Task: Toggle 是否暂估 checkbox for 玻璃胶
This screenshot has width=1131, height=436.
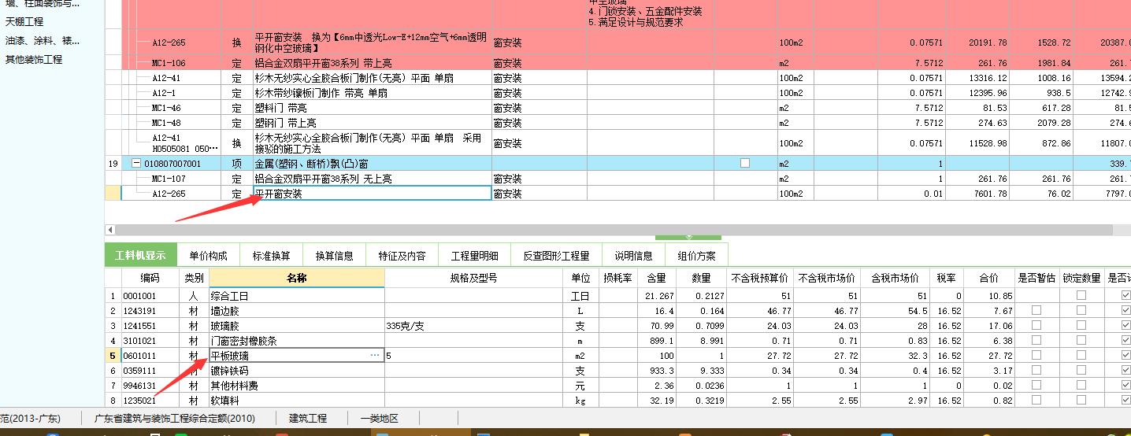Action: coord(1036,326)
